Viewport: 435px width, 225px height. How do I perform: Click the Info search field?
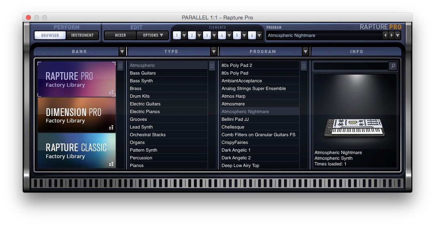pyautogui.click(x=351, y=66)
